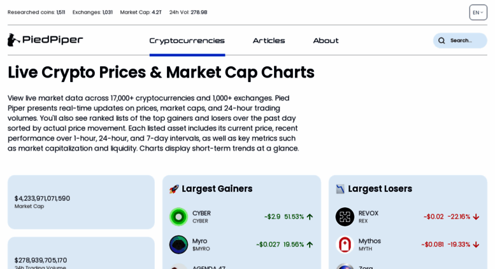
Task: Open the EN language dropdown
Action: [x=478, y=13]
